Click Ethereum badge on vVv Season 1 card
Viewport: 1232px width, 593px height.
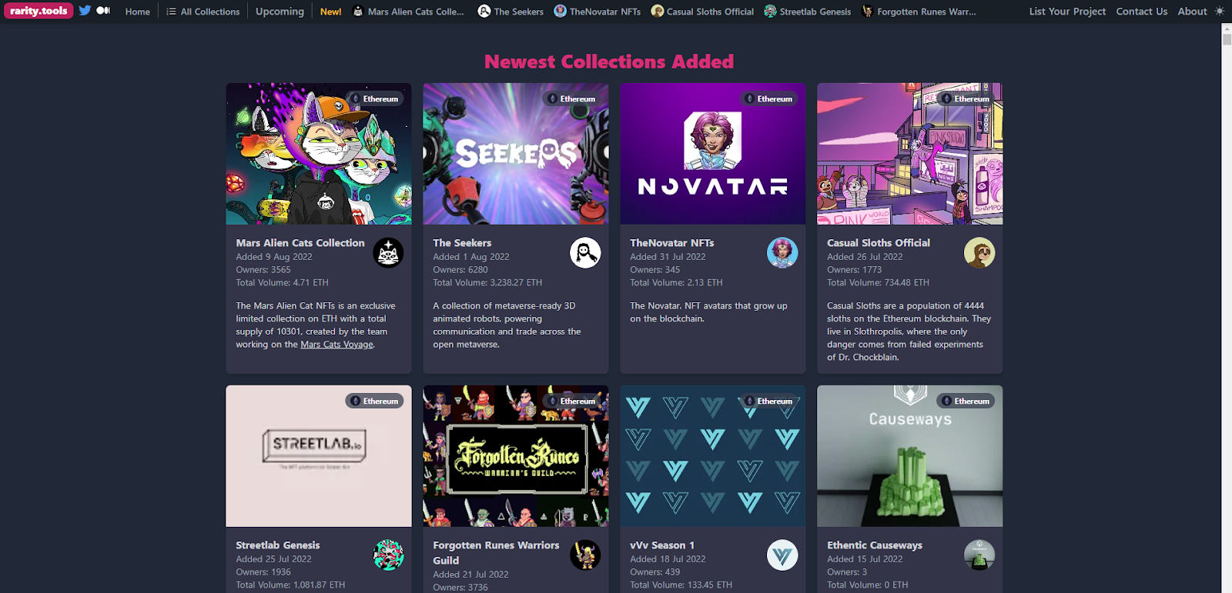(768, 401)
